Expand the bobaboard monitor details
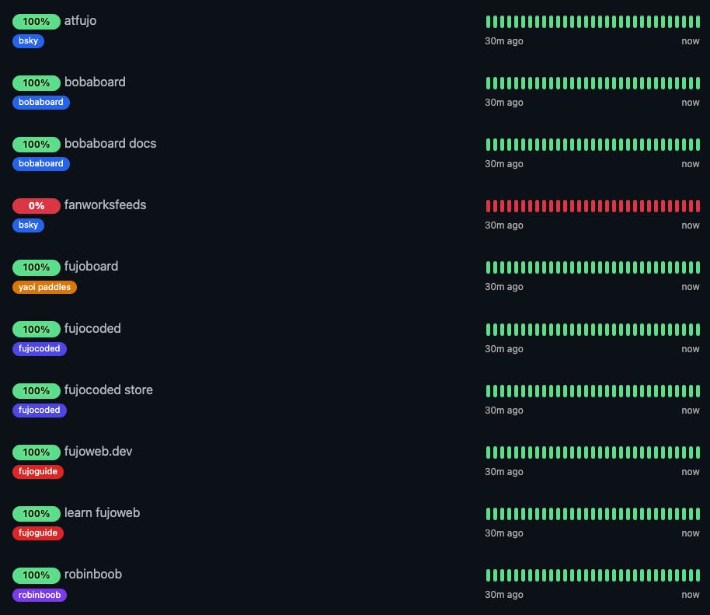The width and height of the screenshot is (710, 615). (95, 82)
